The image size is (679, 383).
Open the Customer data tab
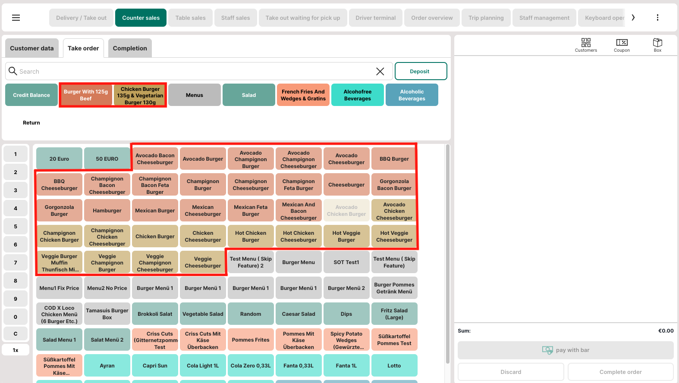coord(32,48)
